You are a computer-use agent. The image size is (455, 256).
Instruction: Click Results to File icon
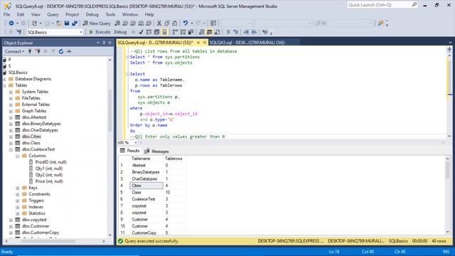tap(217, 32)
